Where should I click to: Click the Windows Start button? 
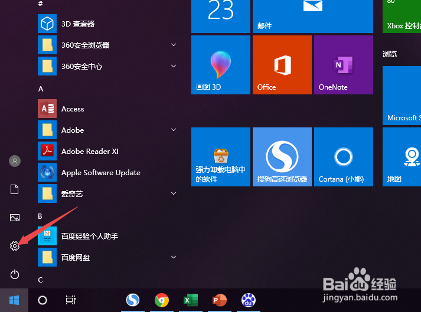click(x=14, y=300)
